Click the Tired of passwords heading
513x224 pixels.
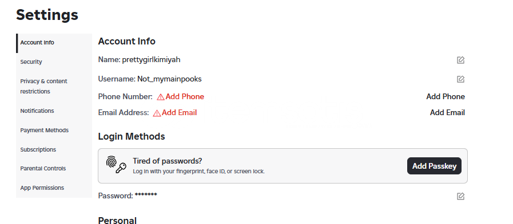click(167, 161)
